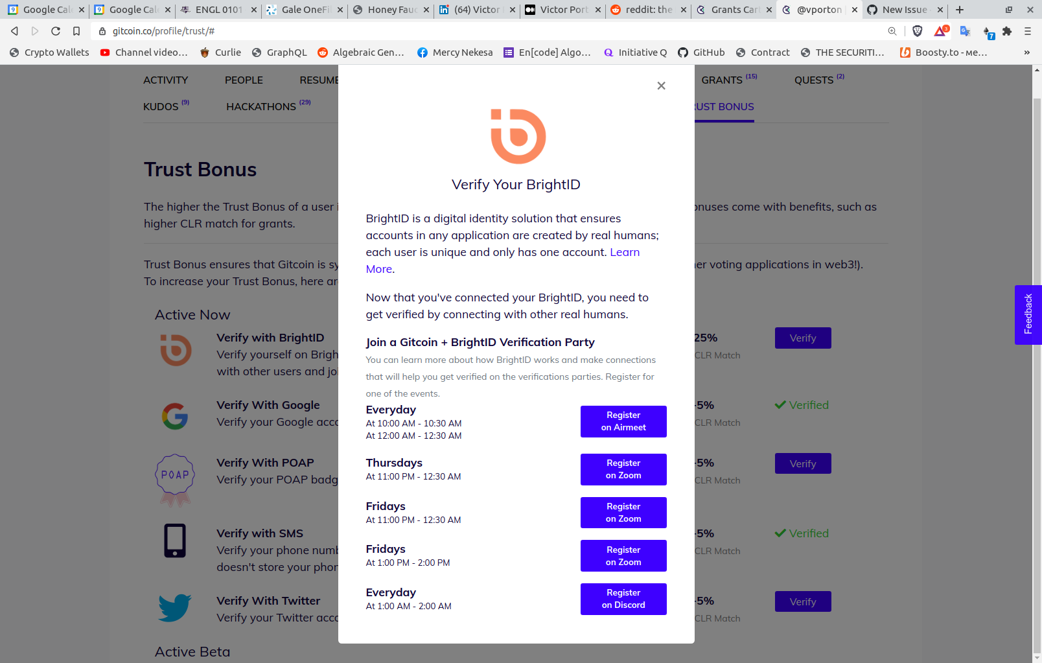Click Verify for the Twitter row

pos(803,601)
